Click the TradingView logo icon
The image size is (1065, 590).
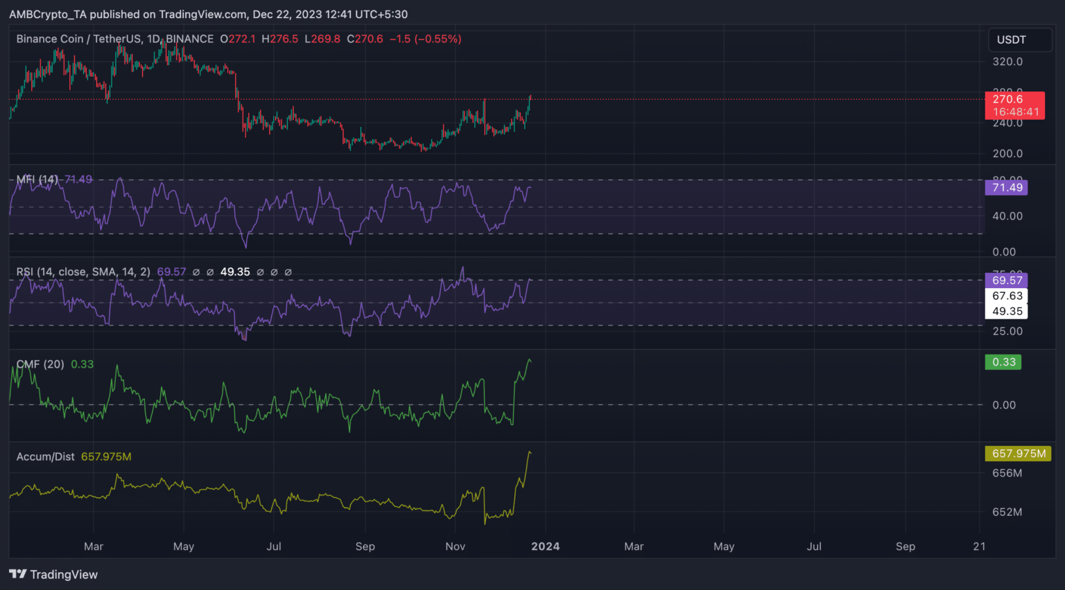18,574
